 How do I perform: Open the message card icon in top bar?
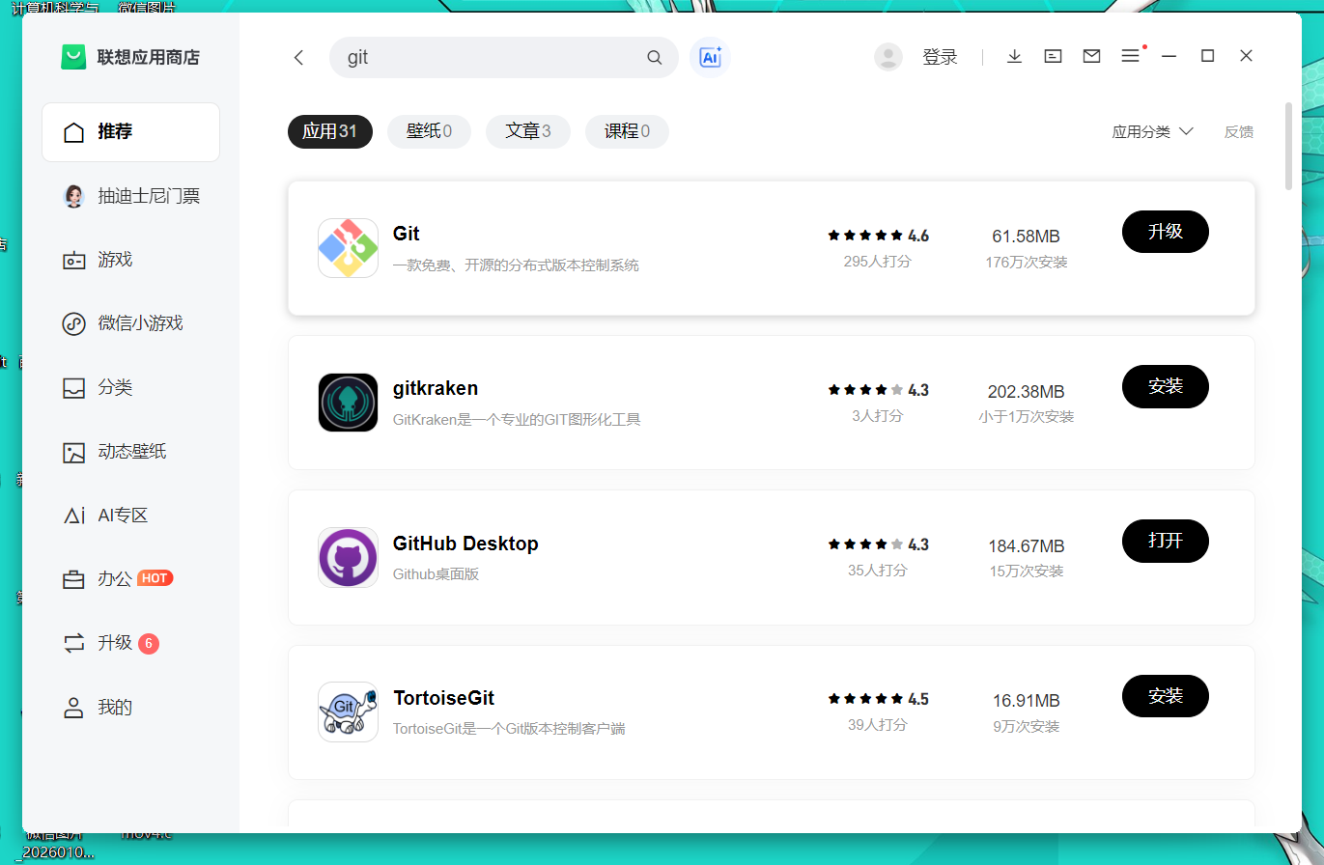pyautogui.click(x=1053, y=57)
